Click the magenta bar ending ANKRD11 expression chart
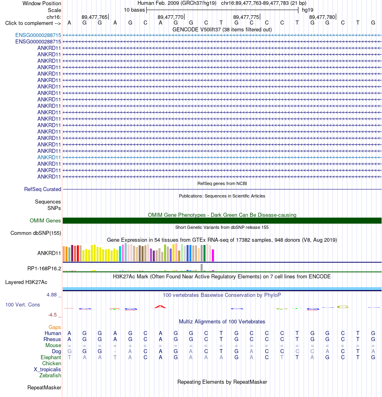This screenshot has height=397, width=382. point(213,255)
